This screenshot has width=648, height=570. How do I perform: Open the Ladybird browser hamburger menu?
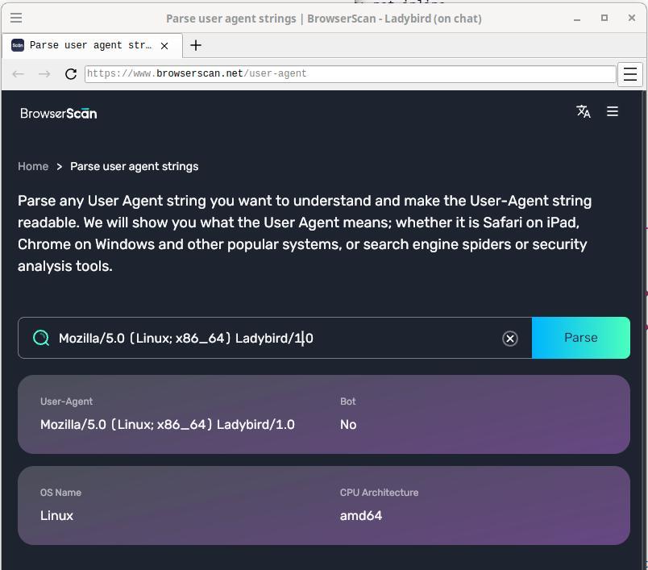tap(629, 74)
